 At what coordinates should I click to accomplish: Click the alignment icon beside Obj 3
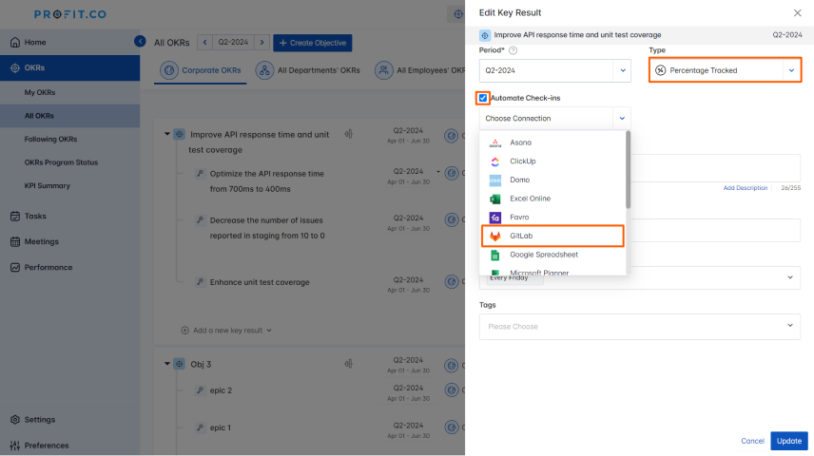349,364
